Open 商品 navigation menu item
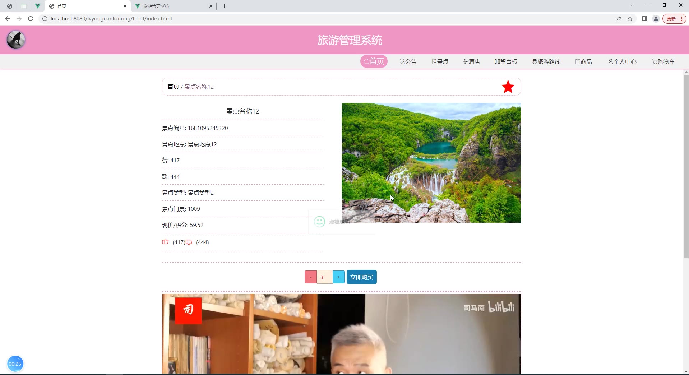The image size is (689, 375). [x=584, y=62]
